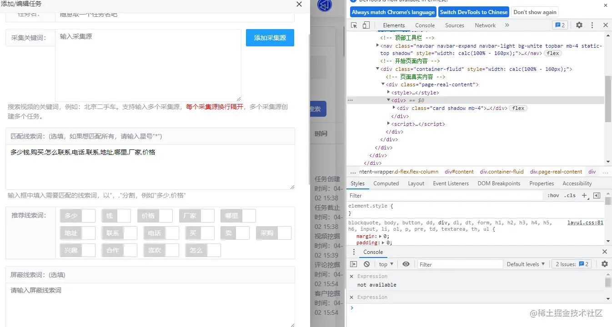The width and height of the screenshot is (612, 327).
Task: Toggle the 哪里 recommended keyword switch
Action: pyautogui.click(x=238, y=216)
